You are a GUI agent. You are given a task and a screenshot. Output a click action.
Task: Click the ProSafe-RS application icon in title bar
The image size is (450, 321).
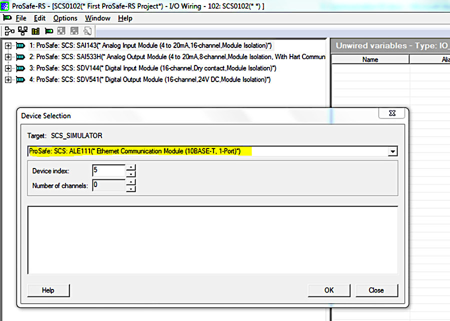5,5
